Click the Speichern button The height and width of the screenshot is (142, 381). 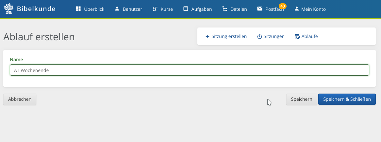[302, 99]
